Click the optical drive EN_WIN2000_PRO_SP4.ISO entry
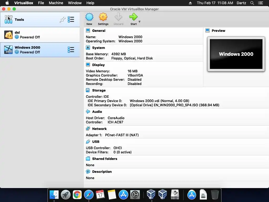Screen dimensions: 269x202 [174, 105]
